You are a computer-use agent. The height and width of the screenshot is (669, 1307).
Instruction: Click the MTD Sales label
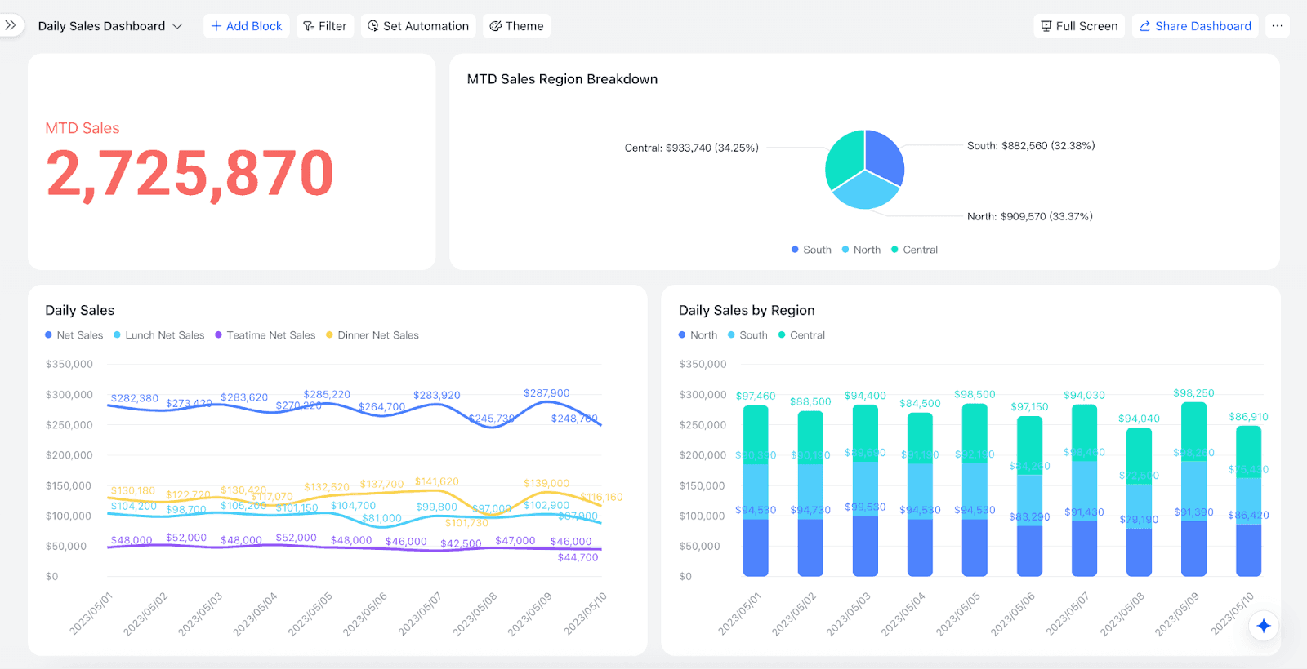[83, 128]
